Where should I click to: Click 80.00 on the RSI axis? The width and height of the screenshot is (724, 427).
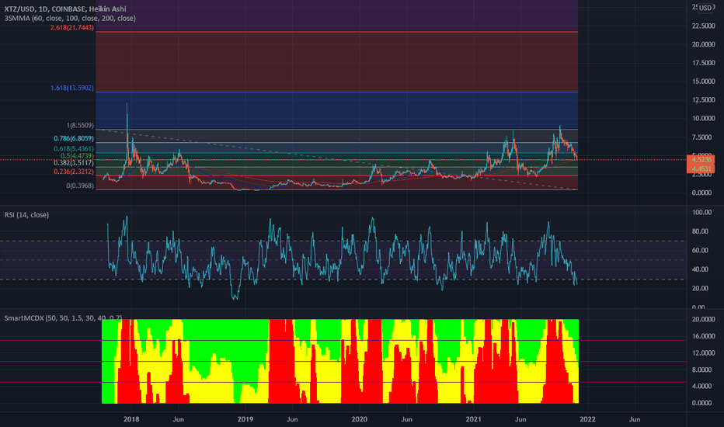pyautogui.click(x=701, y=231)
